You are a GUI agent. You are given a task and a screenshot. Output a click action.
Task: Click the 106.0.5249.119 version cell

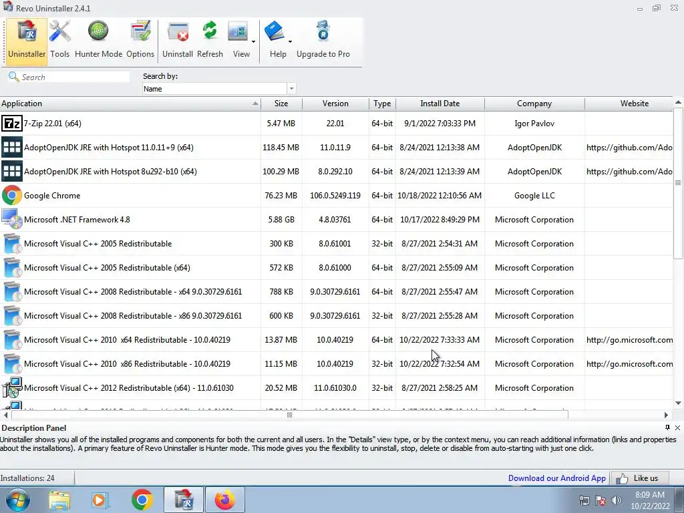tap(335, 196)
